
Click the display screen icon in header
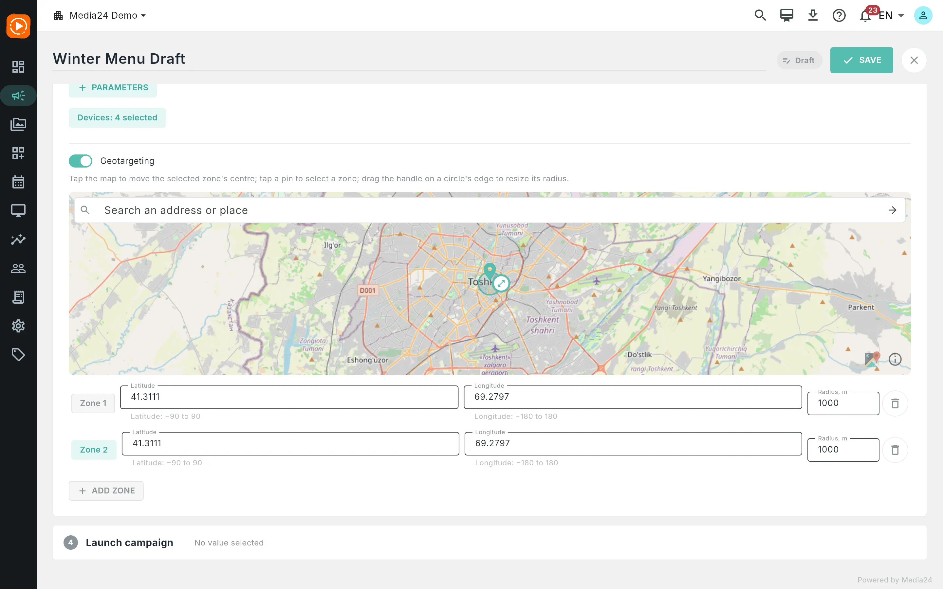(787, 16)
